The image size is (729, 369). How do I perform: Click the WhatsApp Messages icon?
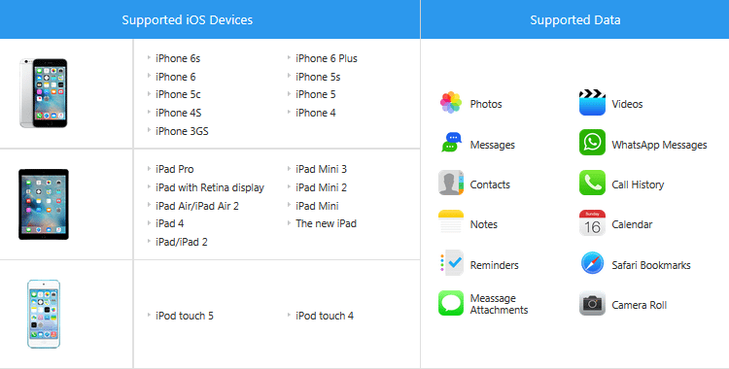[x=592, y=142]
